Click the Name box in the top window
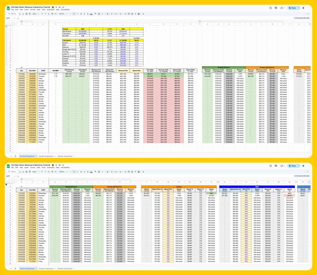Viewport: 317px width, 275px height. [x=9, y=18]
